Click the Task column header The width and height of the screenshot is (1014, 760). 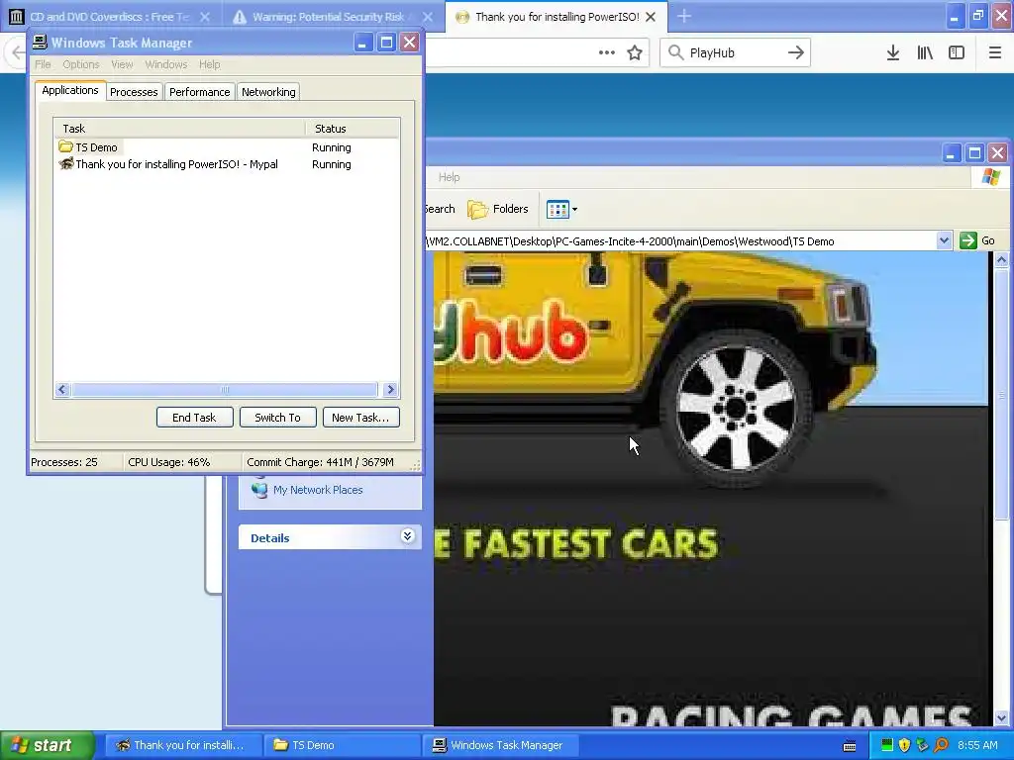tap(180, 128)
